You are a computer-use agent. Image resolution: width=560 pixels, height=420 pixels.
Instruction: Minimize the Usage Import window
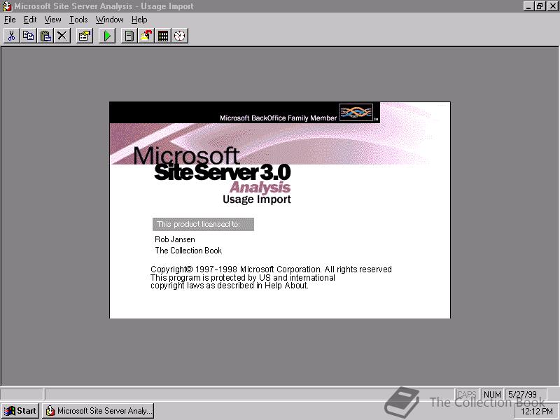(528, 6)
